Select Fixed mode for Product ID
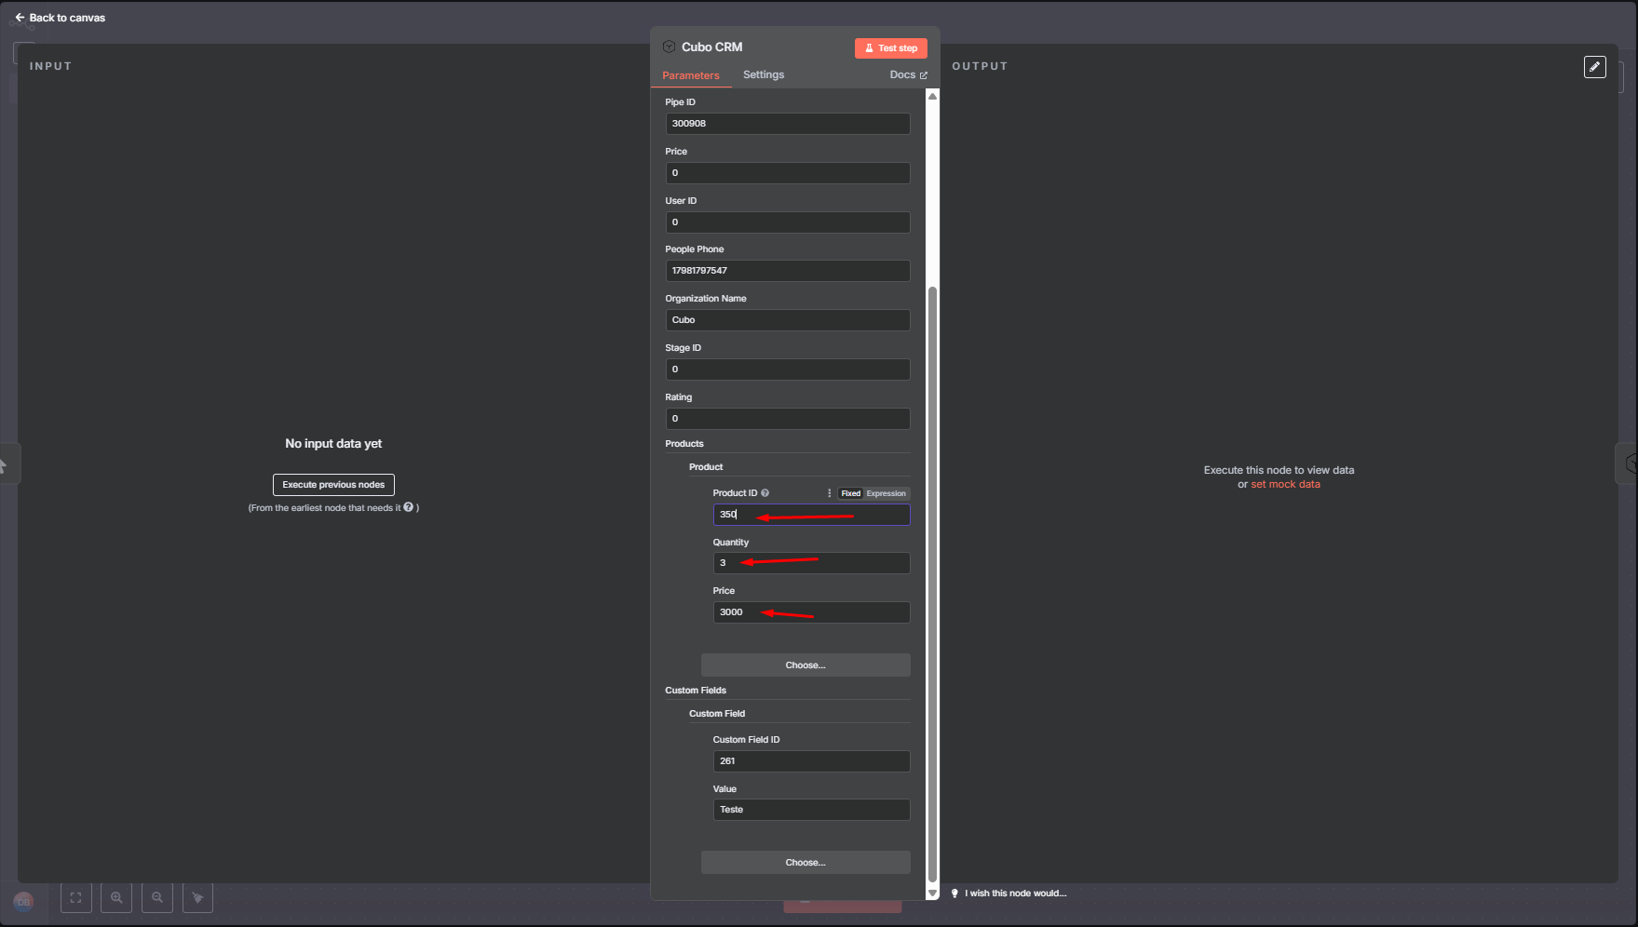The image size is (1638, 927). point(850,493)
